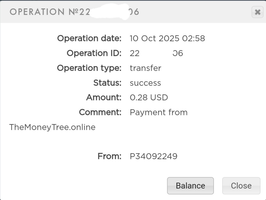Click the TheMoneyTree.online comment text
Viewport: 266px width, 200px height.
coord(52,127)
